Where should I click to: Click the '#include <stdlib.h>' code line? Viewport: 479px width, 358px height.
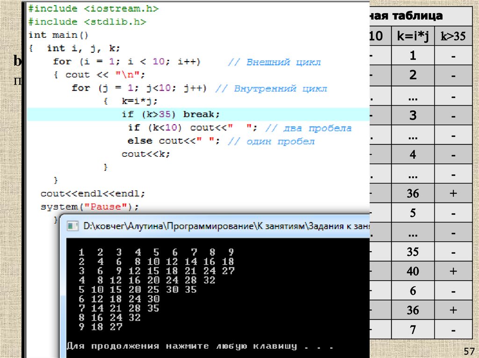(x=87, y=21)
